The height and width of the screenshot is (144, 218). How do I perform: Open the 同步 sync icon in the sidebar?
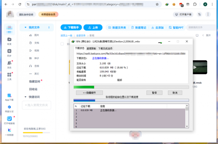pos(9,53)
